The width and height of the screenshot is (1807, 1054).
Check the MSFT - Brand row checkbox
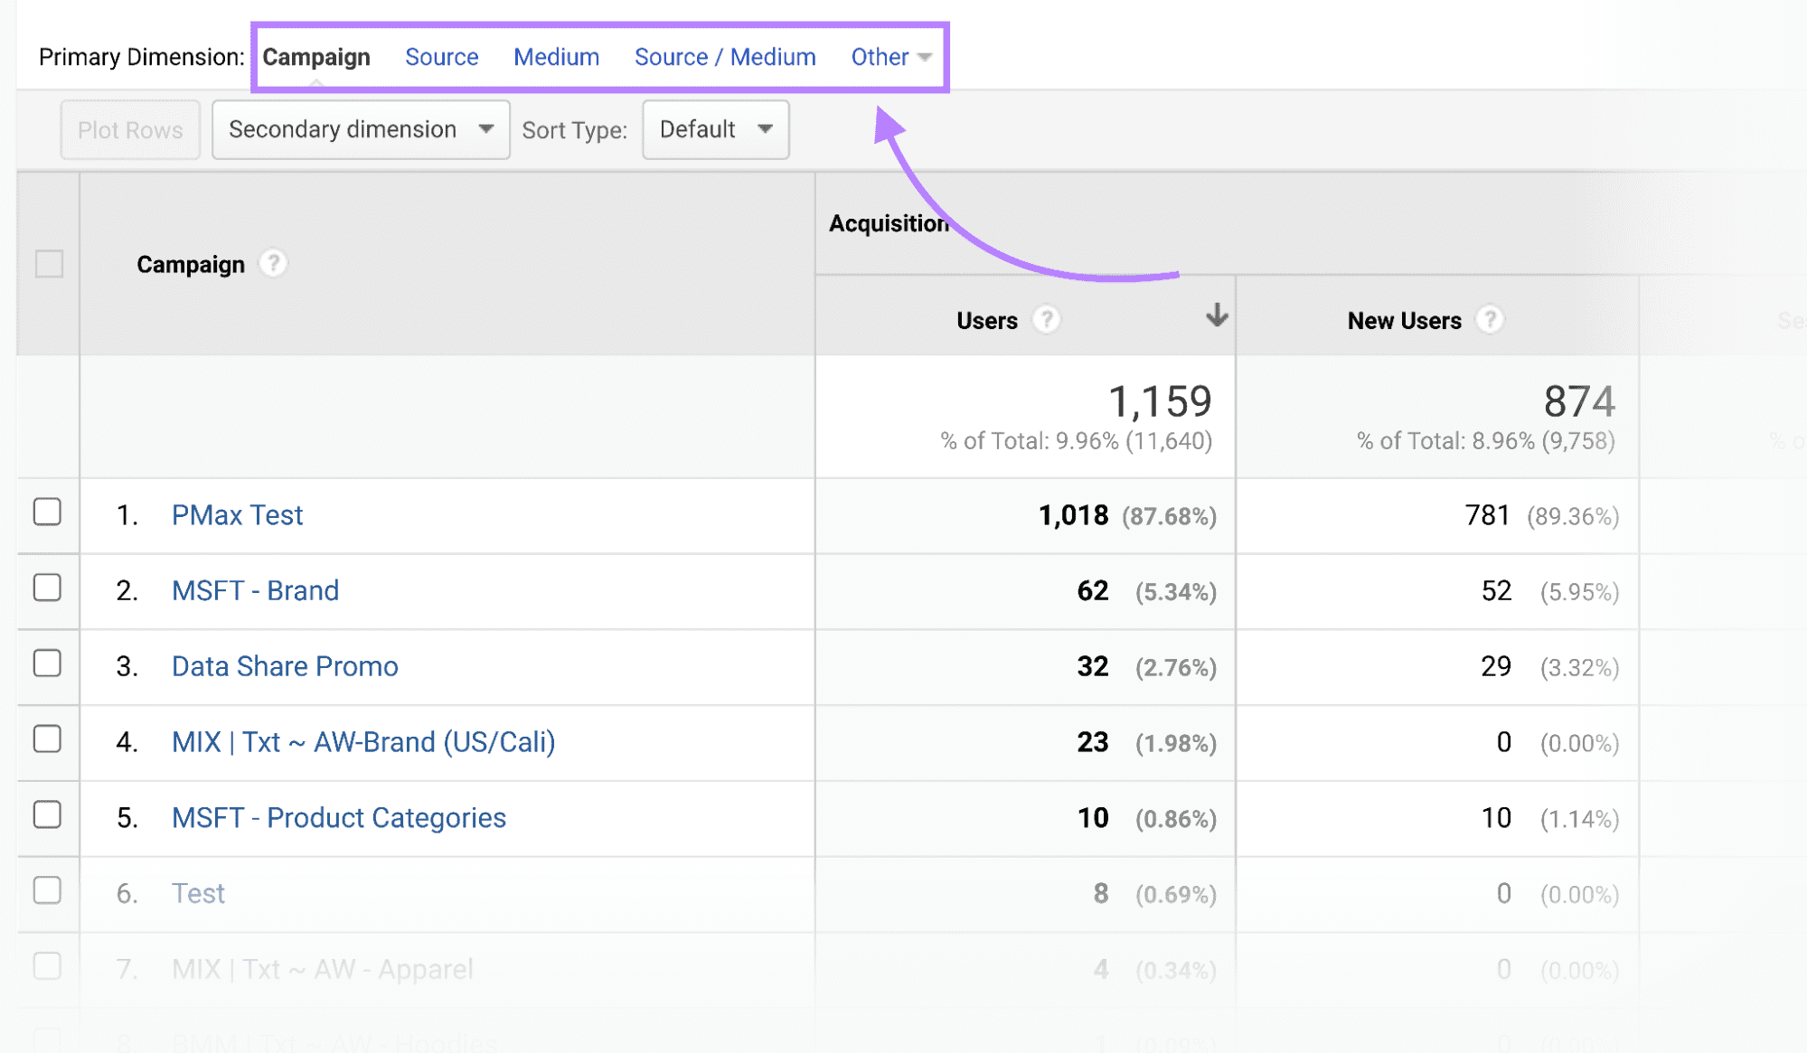(47, 588)
